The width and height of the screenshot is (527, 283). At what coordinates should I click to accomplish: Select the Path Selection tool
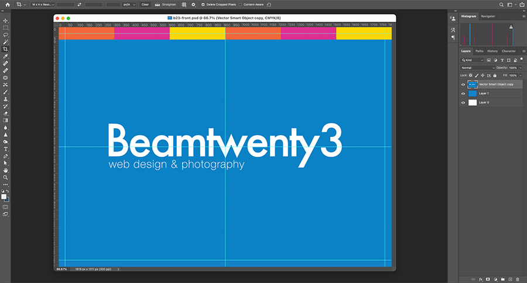click(x=5, y=163)
